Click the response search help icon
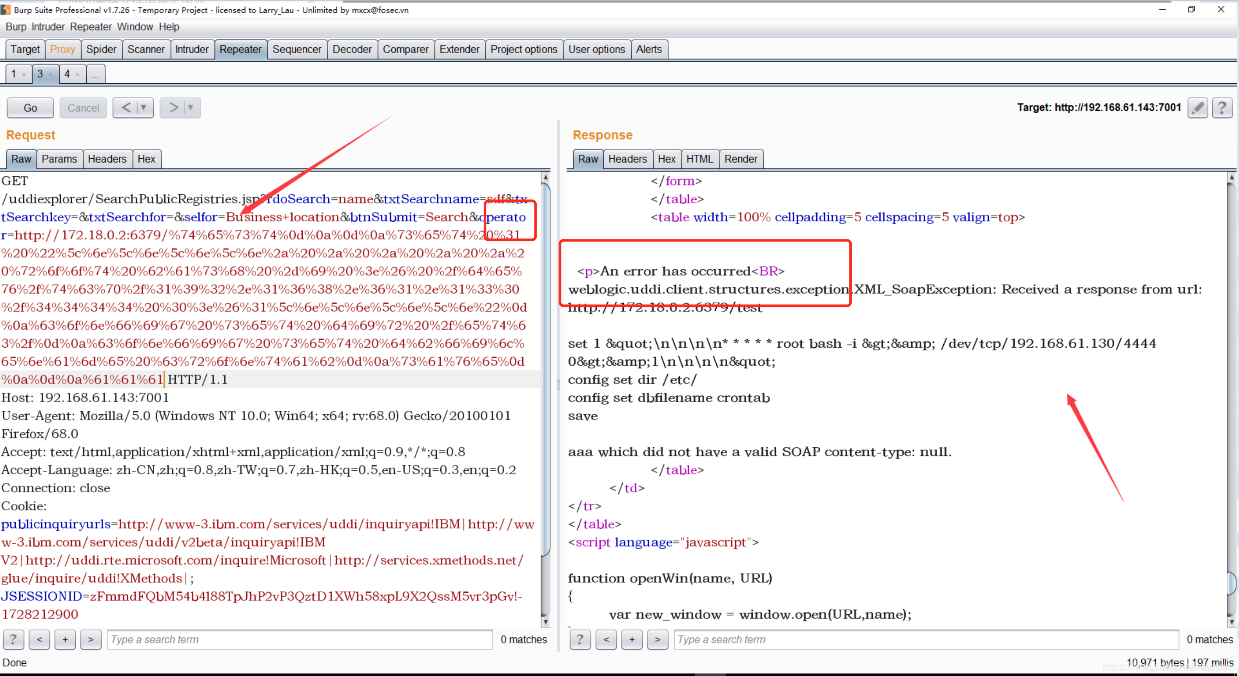Image resolution: width=1239 pixels, height=676 pixels. pyautogui.click(x=580, y=640)
